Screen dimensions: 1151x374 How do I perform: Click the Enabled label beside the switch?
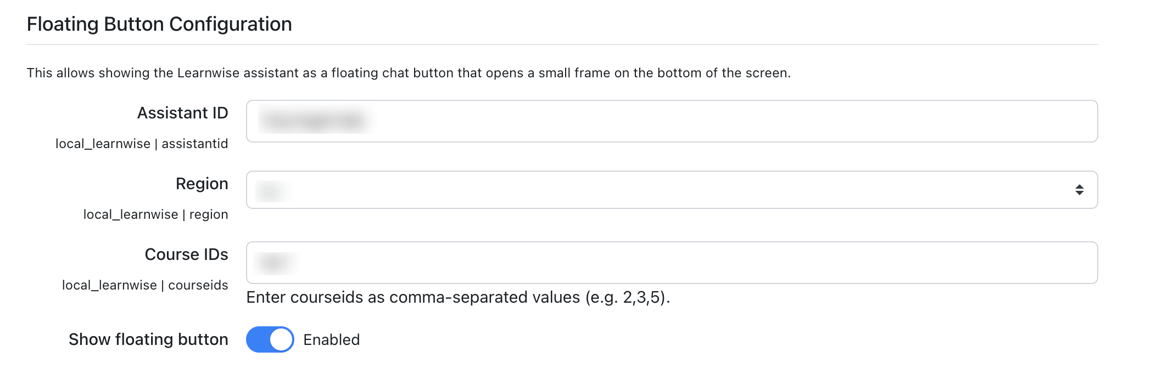click(332, 340)
